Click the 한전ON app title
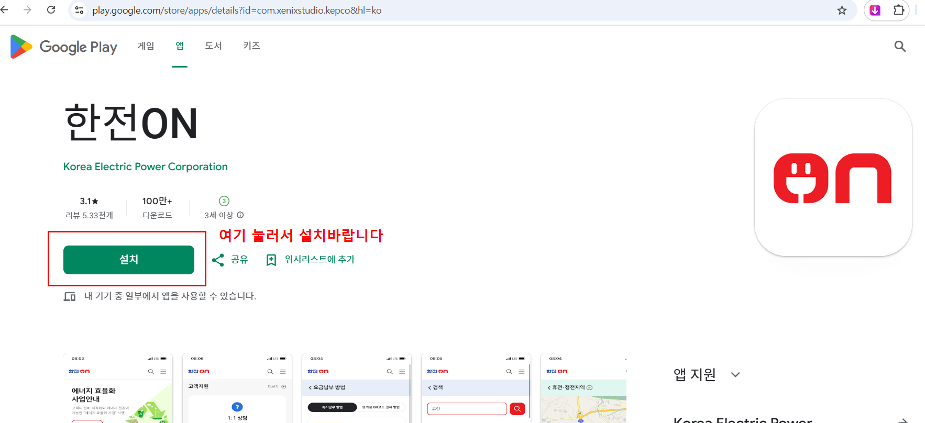This screenshot has height=423, width=925. [x=131, y=123]
